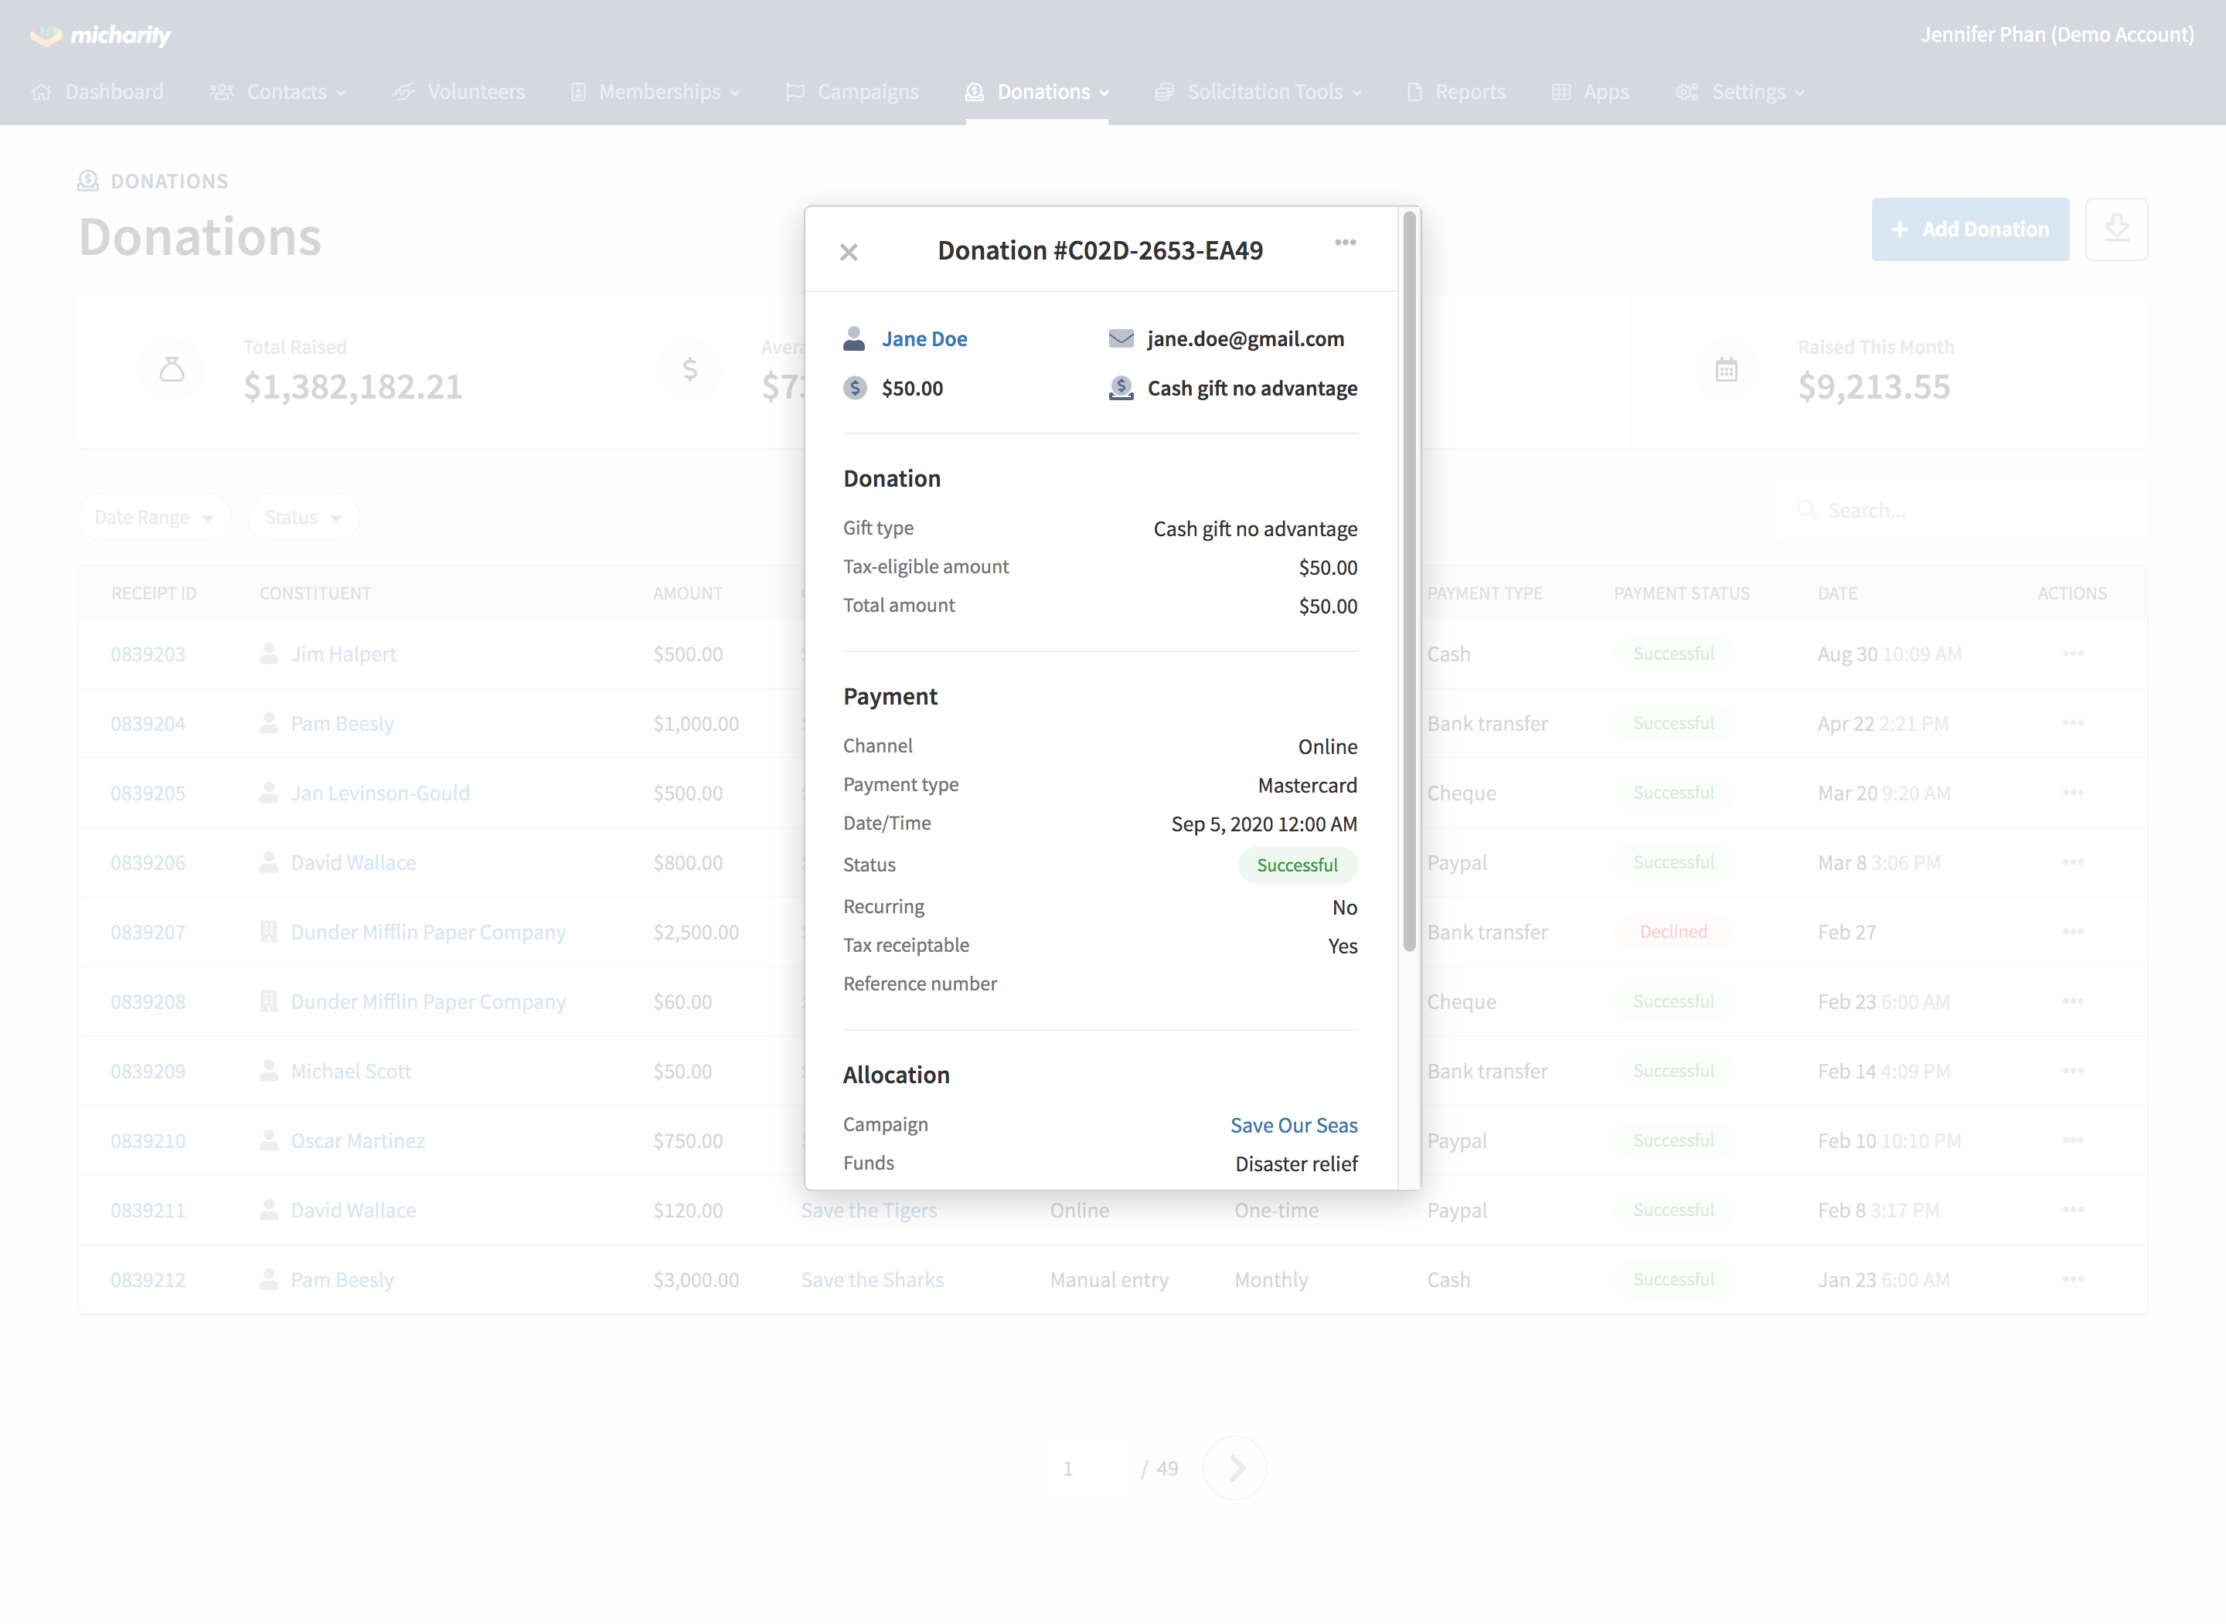Open actions menu for Jan Levinson-Gould row
Image resolution: width=2226 pixels, height=1624 pixels.
2073,793
